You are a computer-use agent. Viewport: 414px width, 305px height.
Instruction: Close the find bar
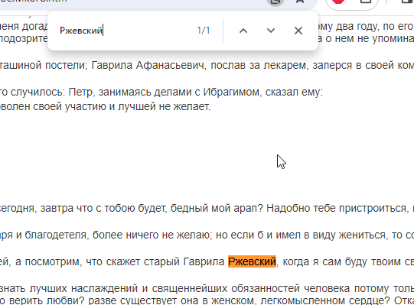pyautogui.click(x=298, y=31)
